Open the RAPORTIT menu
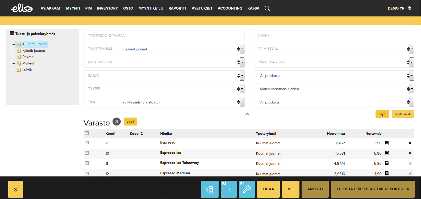 pyautogui.click(x=177, y=8)
